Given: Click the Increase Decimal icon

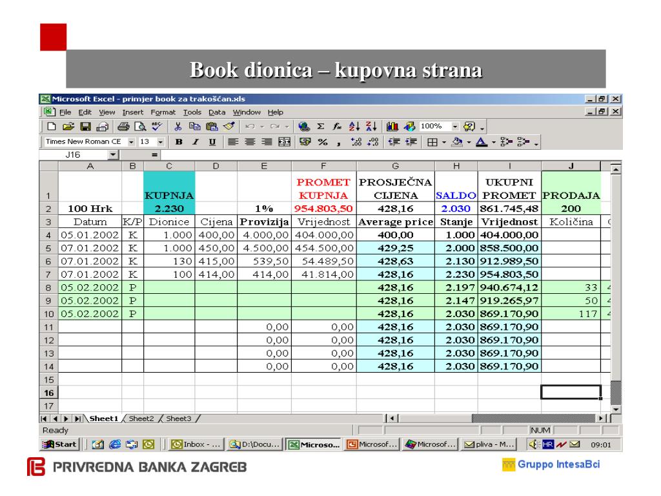Looking at the screenshot, I should tap(356, 141).
